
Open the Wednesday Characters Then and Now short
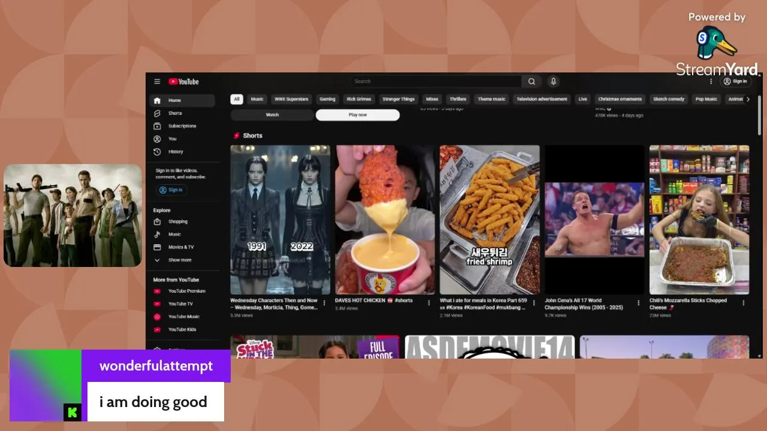[x=280, y=220]
